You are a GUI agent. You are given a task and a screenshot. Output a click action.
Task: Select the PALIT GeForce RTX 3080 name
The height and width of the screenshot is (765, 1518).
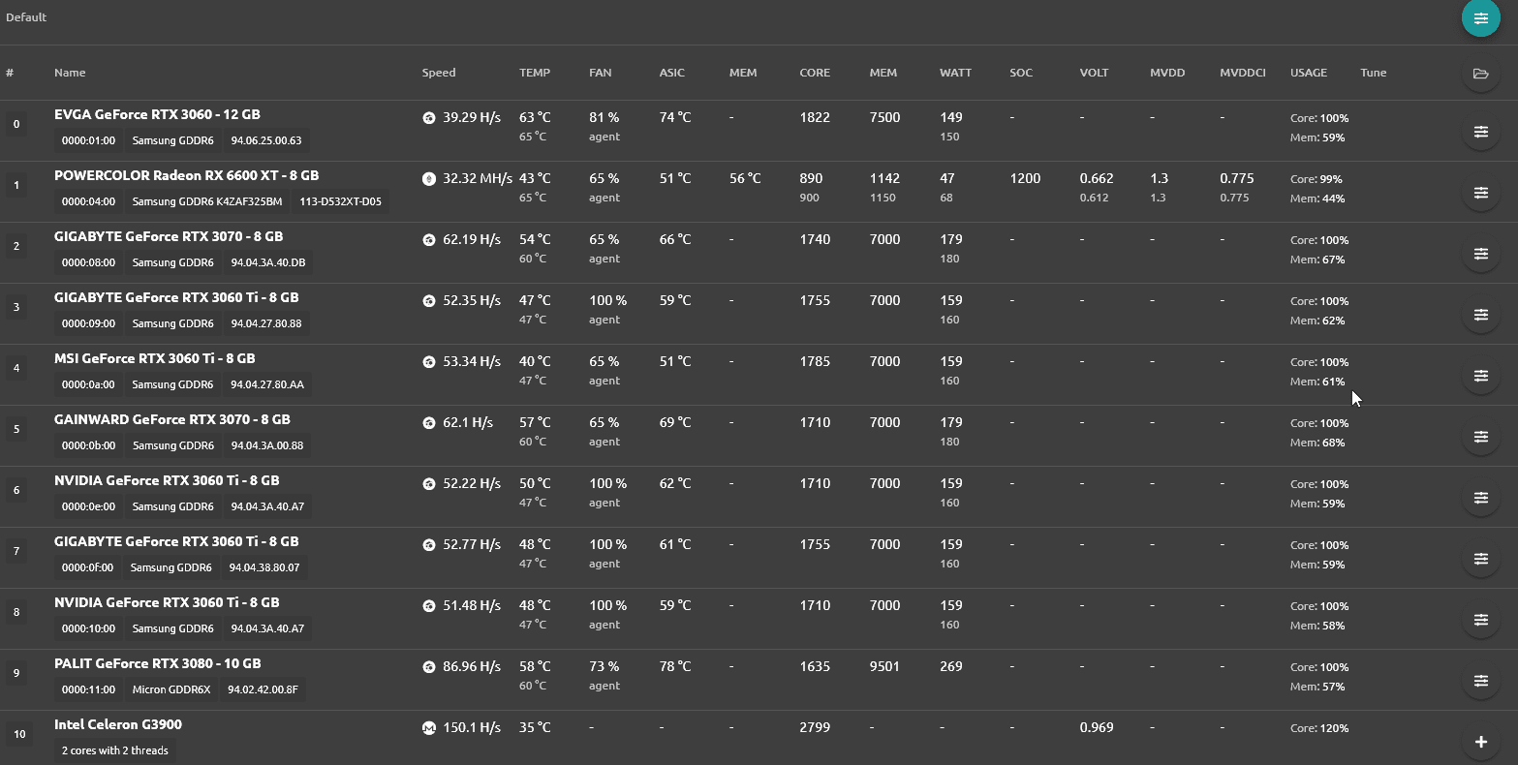(158, 663)
